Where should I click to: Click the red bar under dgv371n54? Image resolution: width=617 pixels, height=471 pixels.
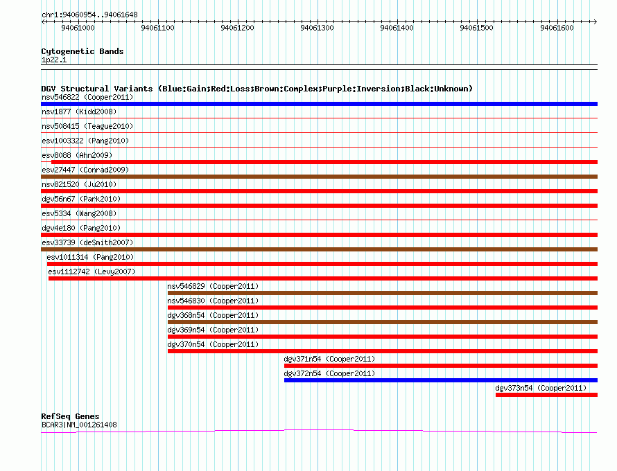tap(441, 366)
